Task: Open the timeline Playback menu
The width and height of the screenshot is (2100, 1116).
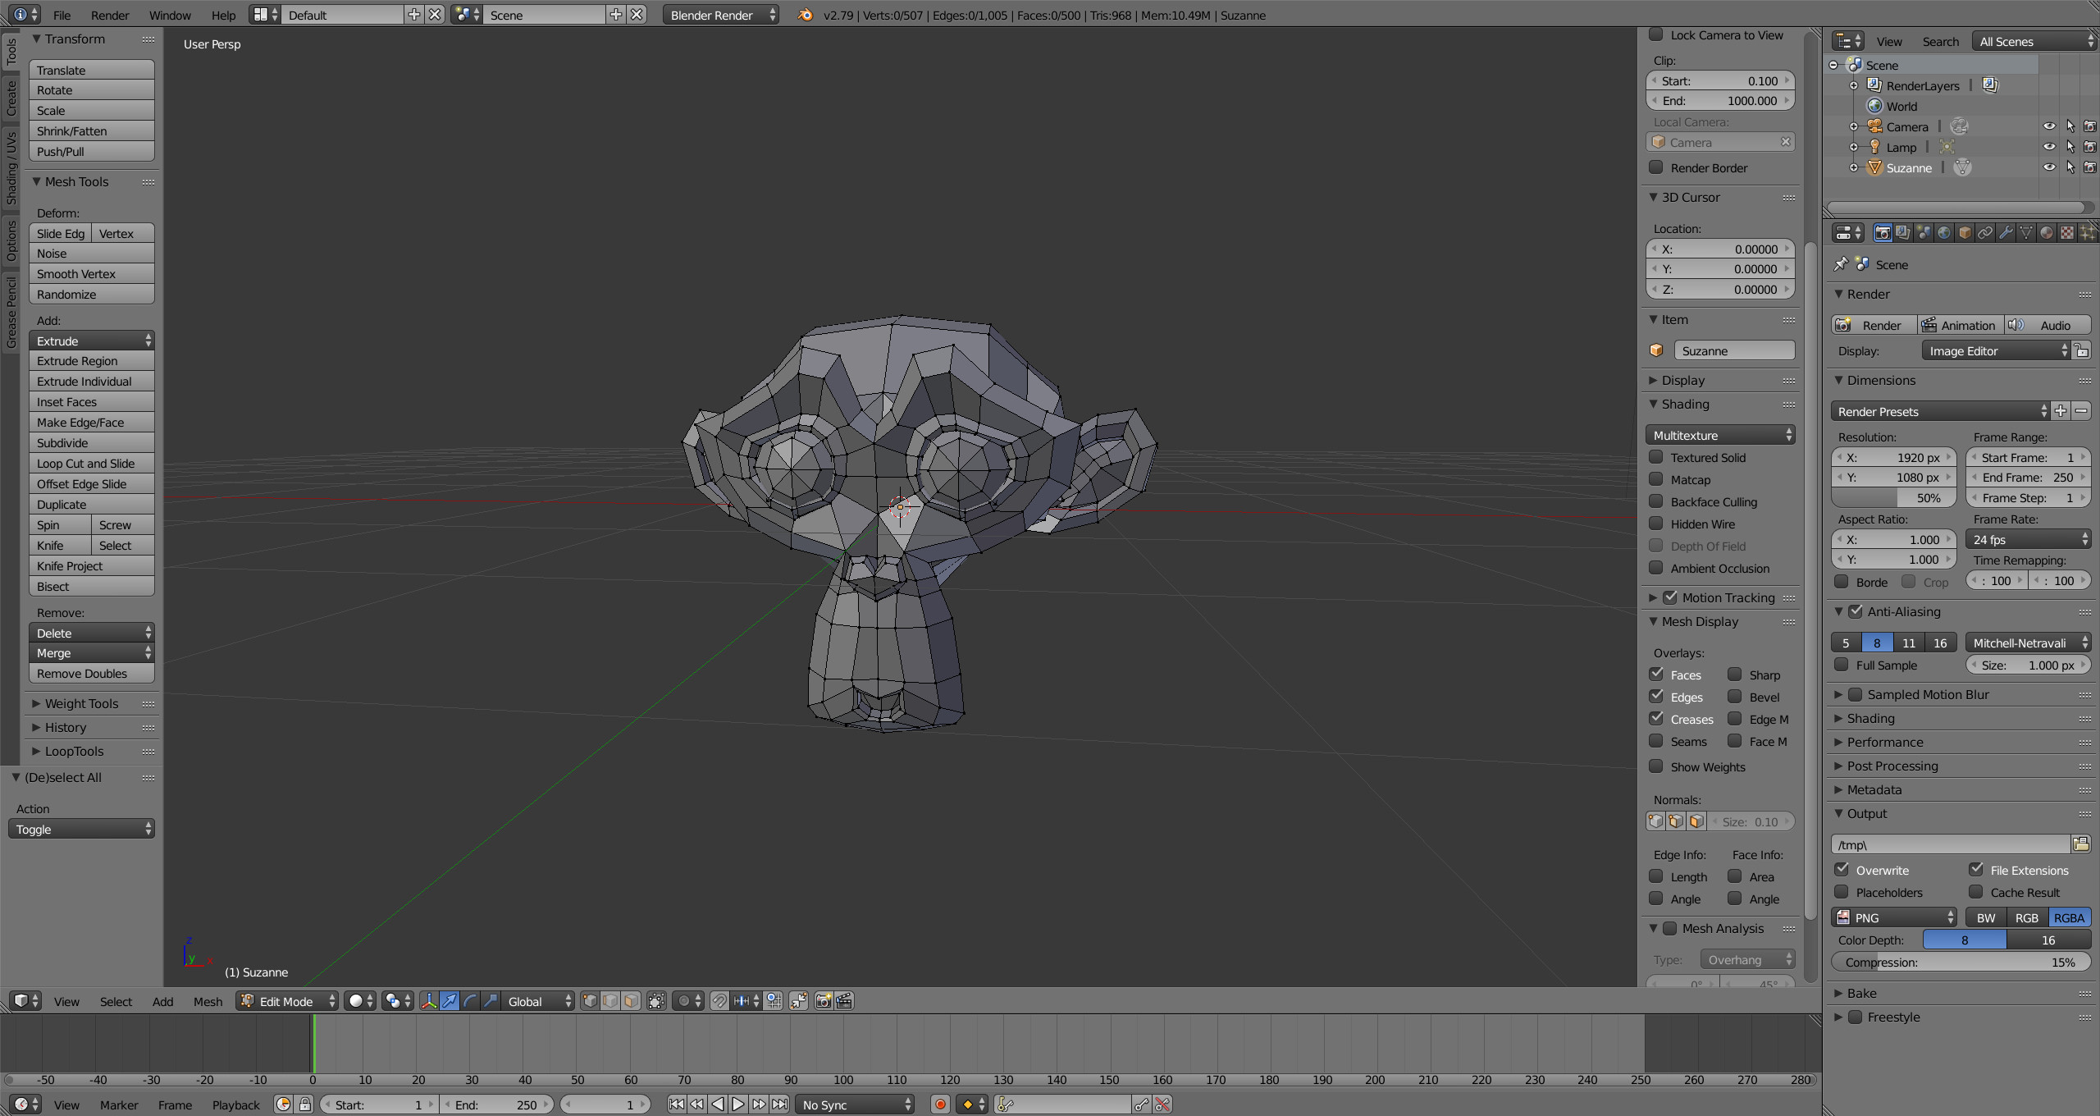Action: pos(235,1105)
